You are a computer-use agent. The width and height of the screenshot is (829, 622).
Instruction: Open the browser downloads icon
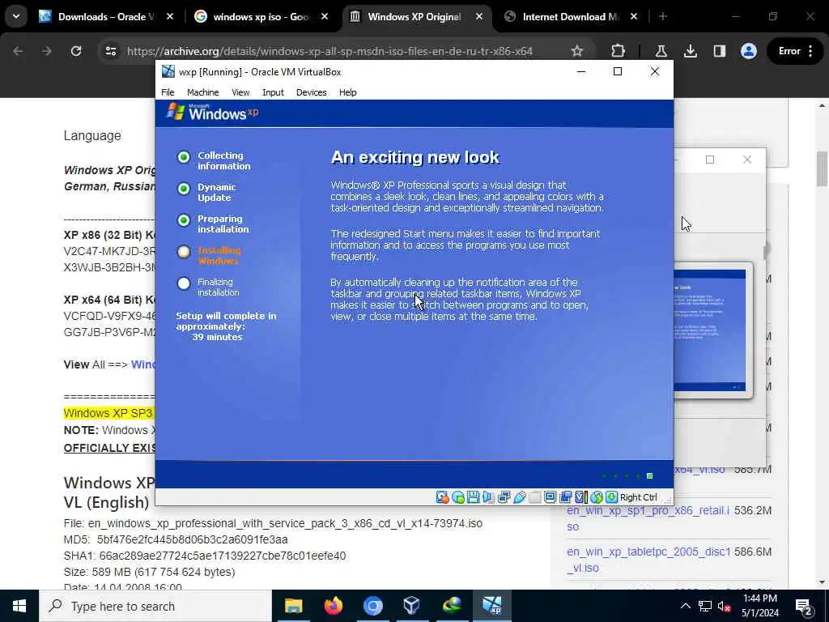coord(690,51)
